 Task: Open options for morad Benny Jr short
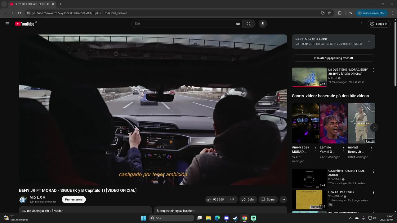[371, 149]
